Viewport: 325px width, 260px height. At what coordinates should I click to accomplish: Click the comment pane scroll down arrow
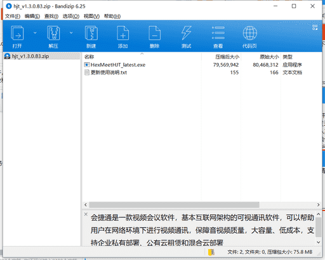point(319,242)
